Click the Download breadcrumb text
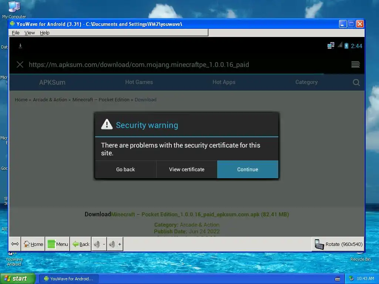 (x=145, y=100)
